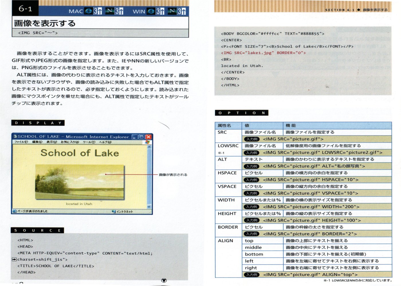Open the ファイル(F) menu
This screenshot has height=286, width=401.
[21, 142]
